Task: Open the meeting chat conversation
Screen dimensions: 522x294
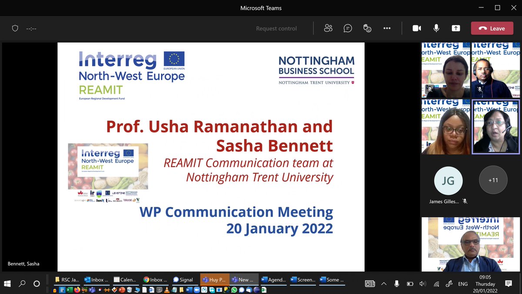Action: (x=348, y=28)
